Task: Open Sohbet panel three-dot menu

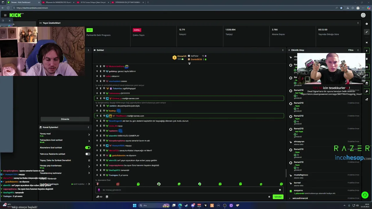Action: [283, 50]
